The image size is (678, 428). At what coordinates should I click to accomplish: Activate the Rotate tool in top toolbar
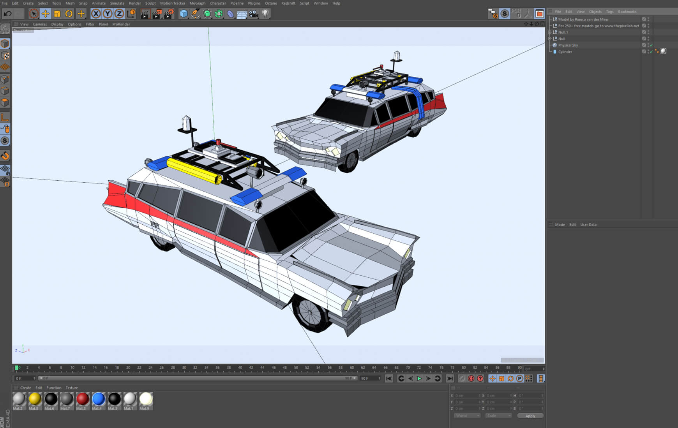click(69, 14)
